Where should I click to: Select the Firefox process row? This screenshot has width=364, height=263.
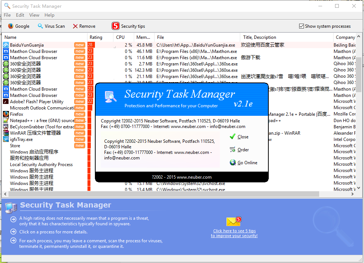tap(17, 114)
